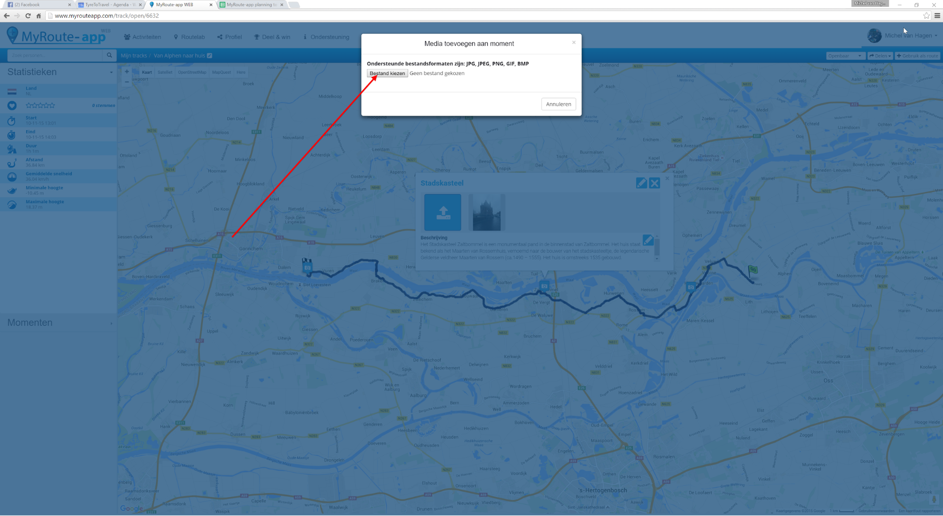Open the Routelab menu item

[189, 37]
